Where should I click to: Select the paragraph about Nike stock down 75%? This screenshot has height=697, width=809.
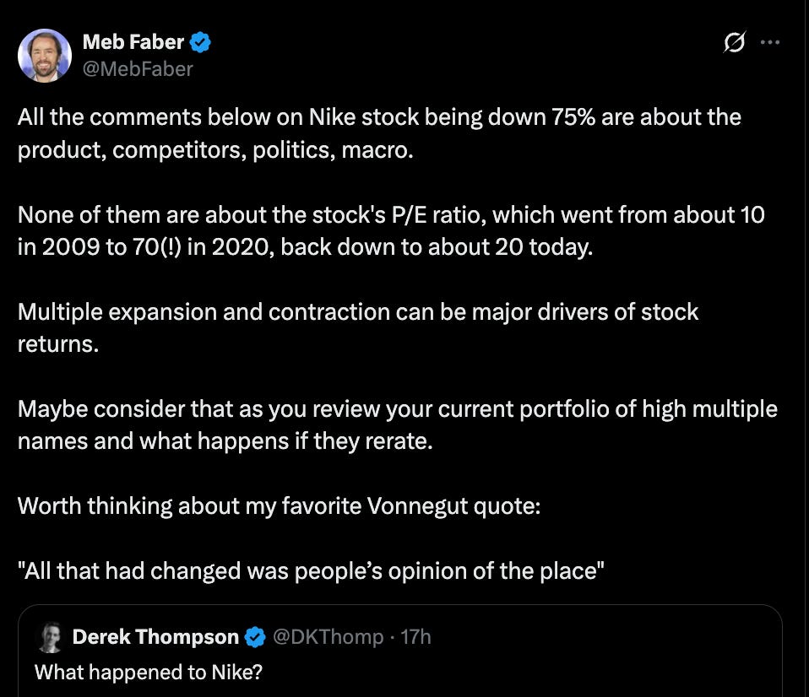click(379, 133)
